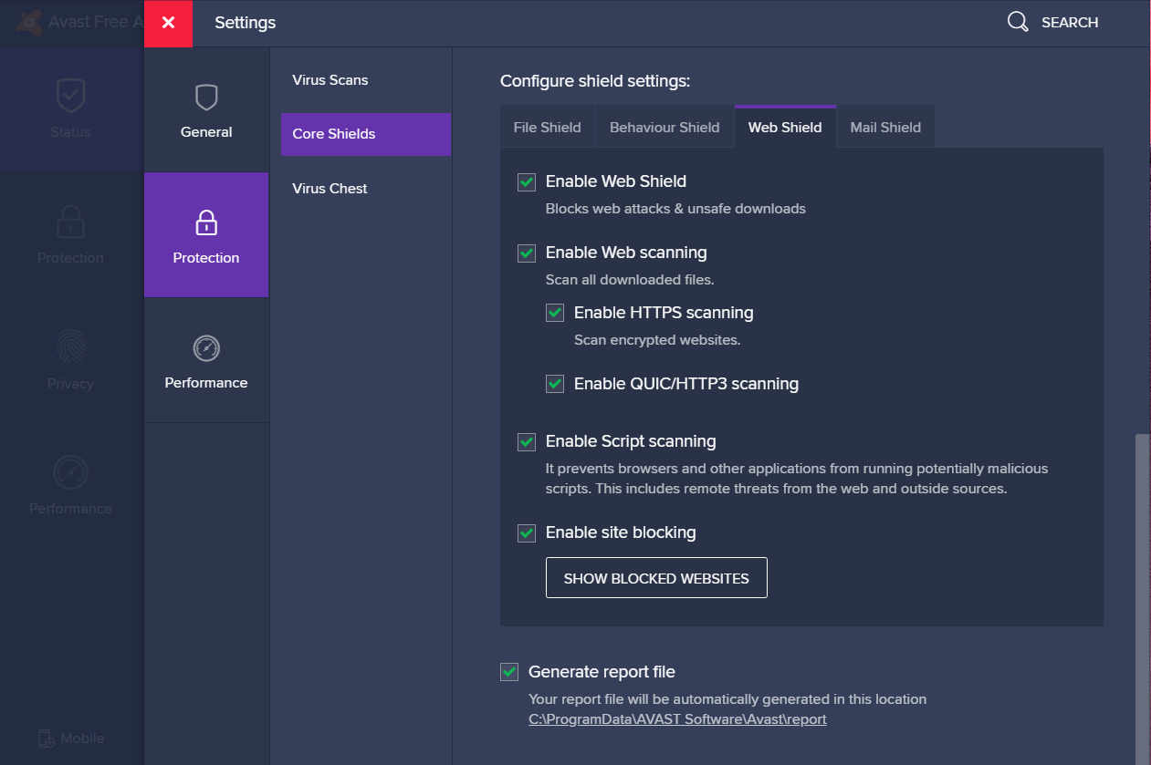Open the Mail Shield tab

coord(885,128)
